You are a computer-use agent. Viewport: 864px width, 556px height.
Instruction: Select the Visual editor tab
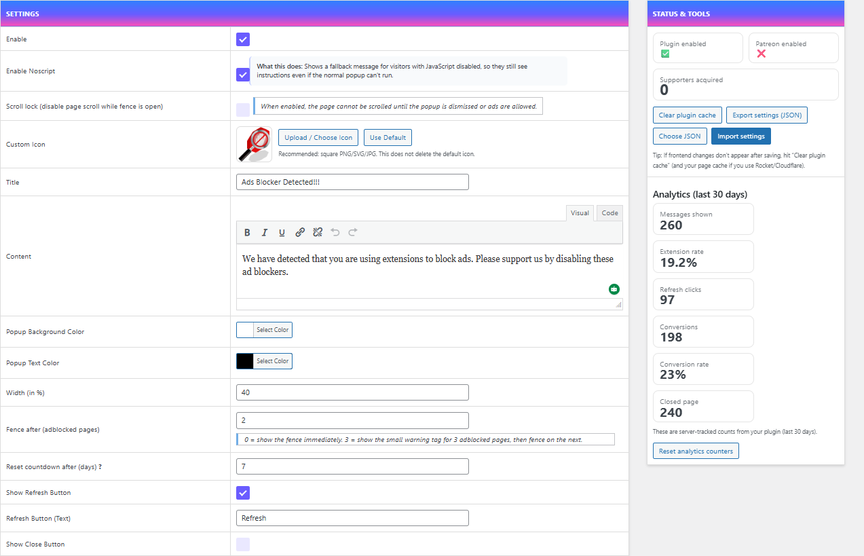point(580,212)
